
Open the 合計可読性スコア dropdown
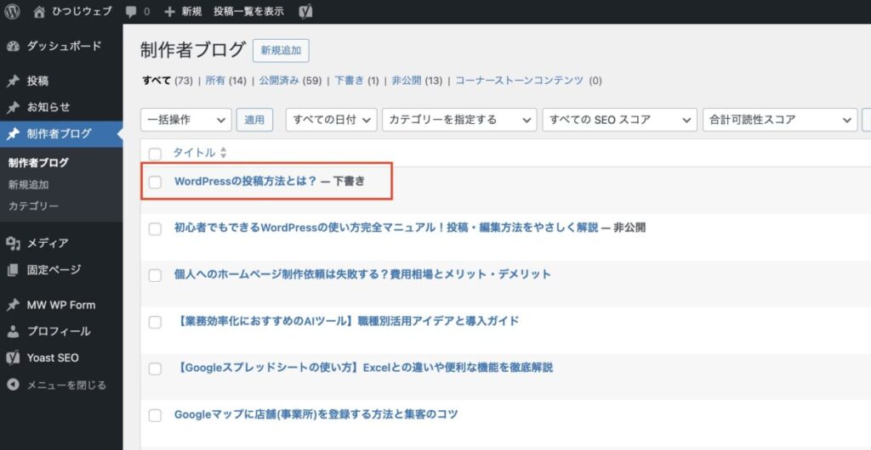click(780, 120)
